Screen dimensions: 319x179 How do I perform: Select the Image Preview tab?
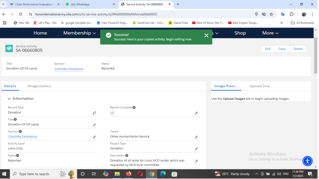coord(226,86)
